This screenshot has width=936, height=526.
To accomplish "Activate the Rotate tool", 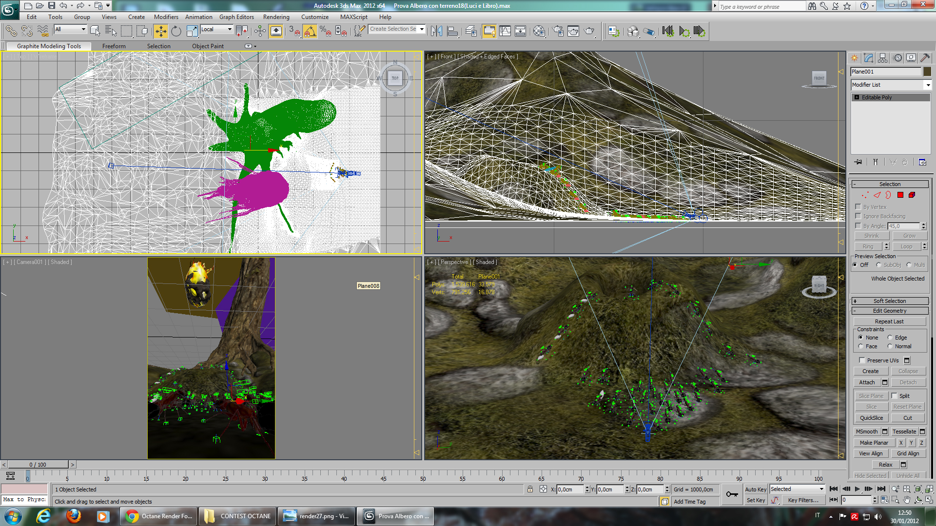I will tap(176, 31).
